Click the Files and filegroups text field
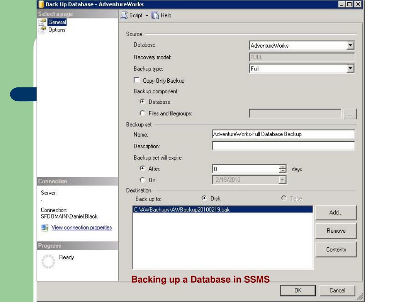The width and height of the screenshot is (402, 302). coord(295,113)
